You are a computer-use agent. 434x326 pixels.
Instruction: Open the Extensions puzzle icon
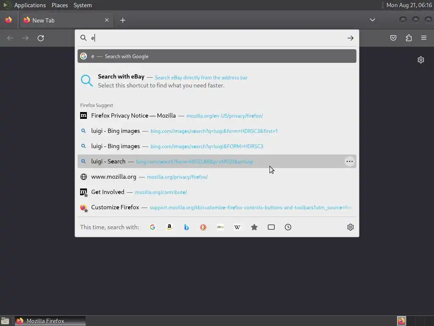point(409,38)
